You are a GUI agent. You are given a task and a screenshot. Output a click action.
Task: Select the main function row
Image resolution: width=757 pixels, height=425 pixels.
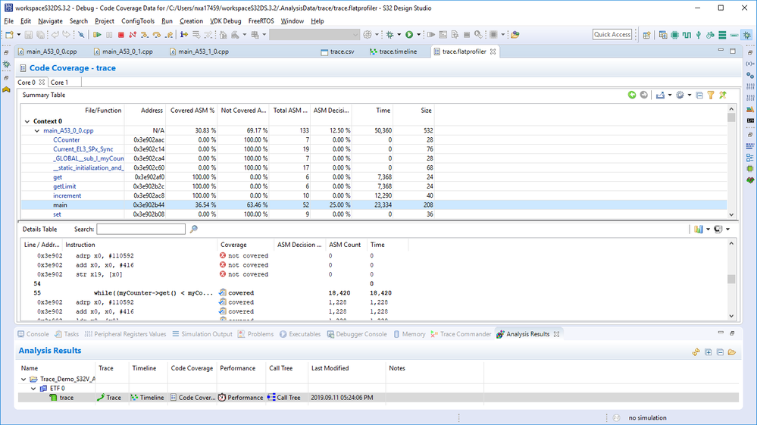click(374, 205)
